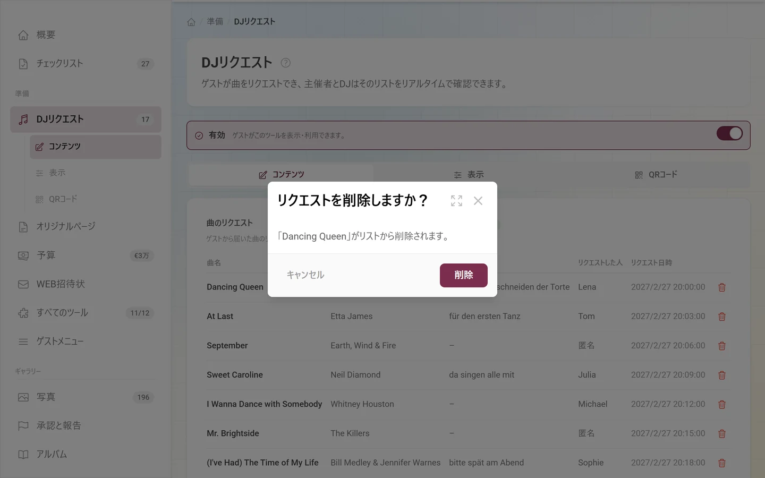Open オリジナルページ in the sidebar
The height and width of the screenshot is (478, 765).
point(86,227)
